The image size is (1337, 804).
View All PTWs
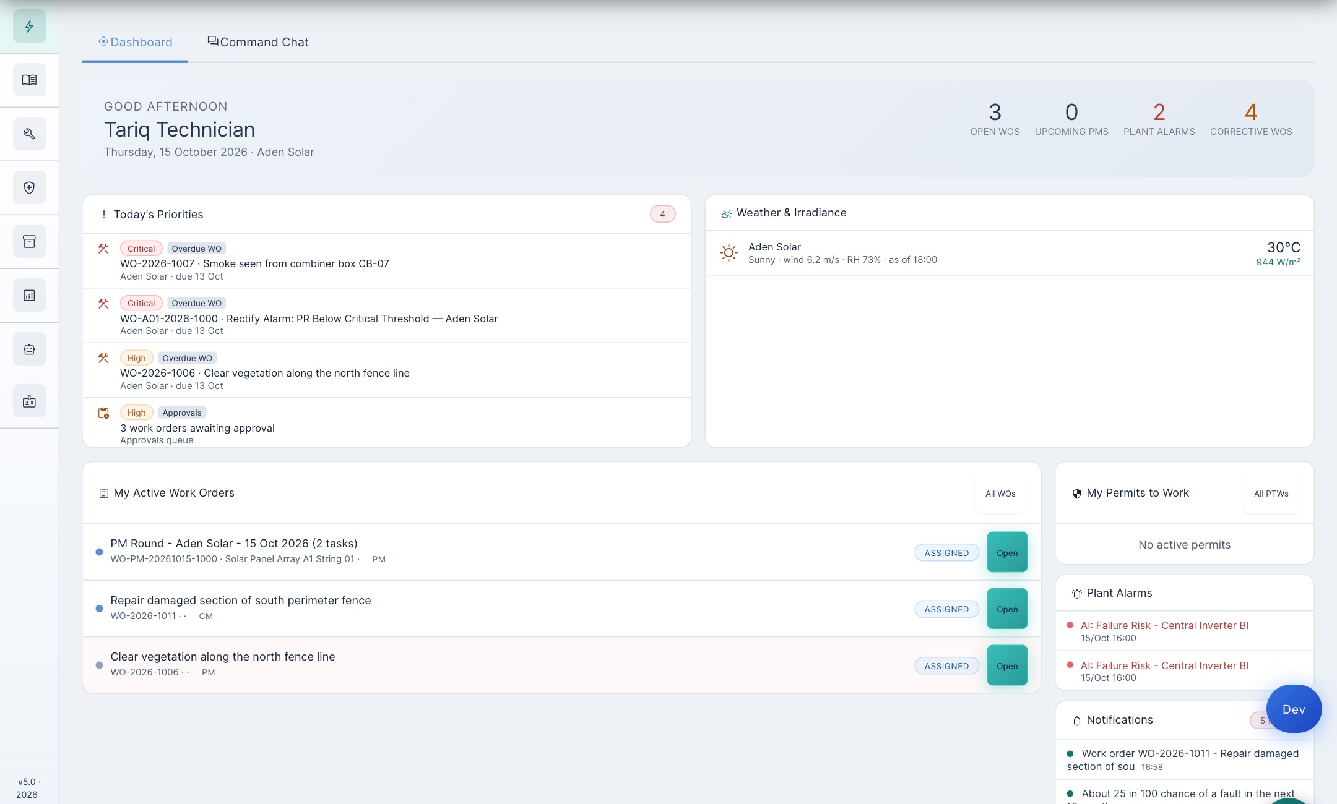[1271, 494]
